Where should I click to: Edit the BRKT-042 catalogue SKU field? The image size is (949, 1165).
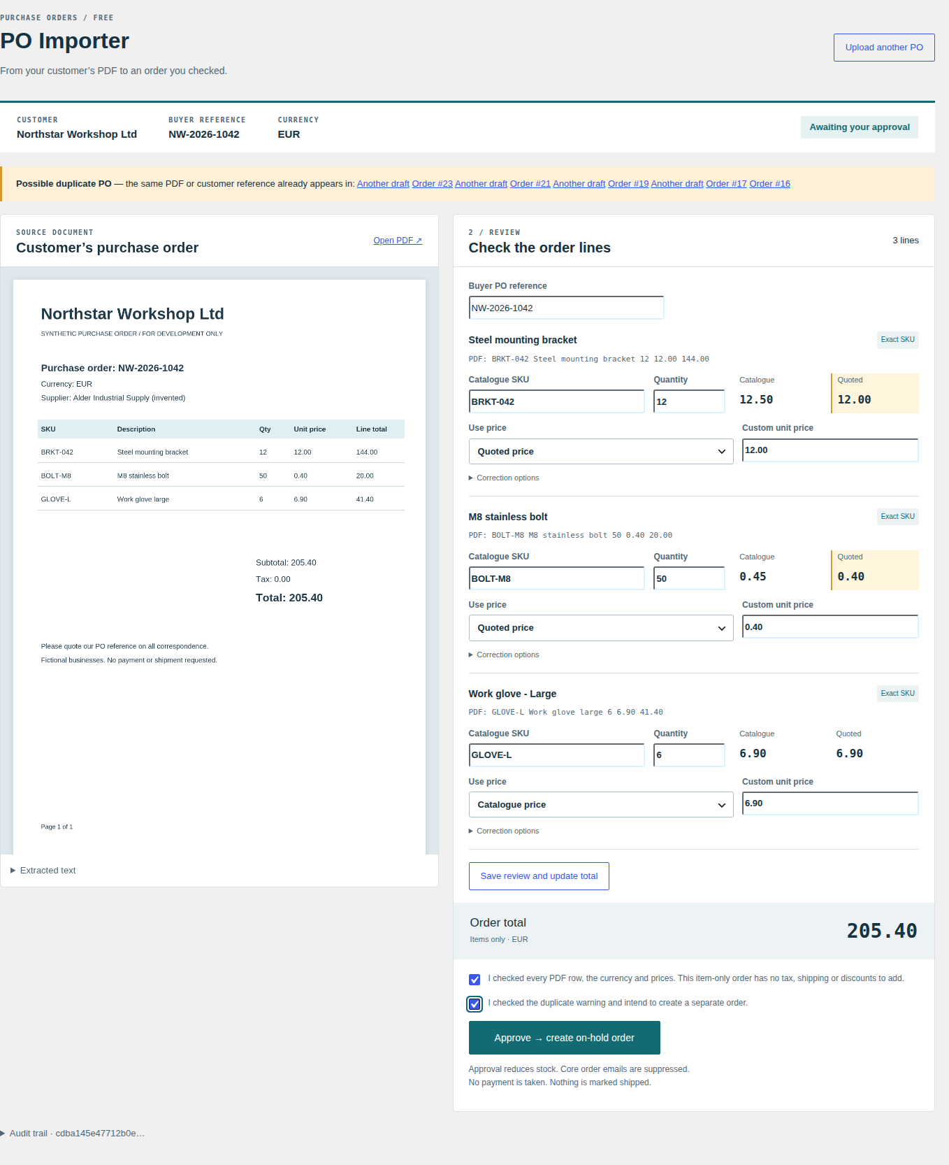tap(556, 401)
